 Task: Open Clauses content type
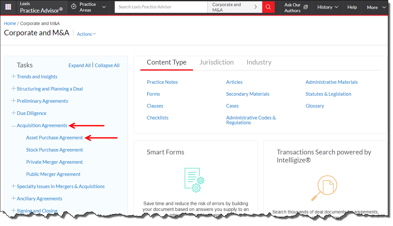[155, 106]
